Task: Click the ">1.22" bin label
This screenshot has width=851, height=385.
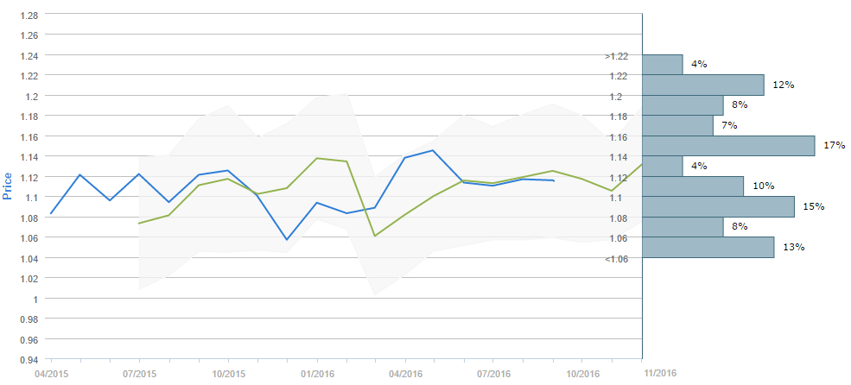Action: [x=617, y=57]
